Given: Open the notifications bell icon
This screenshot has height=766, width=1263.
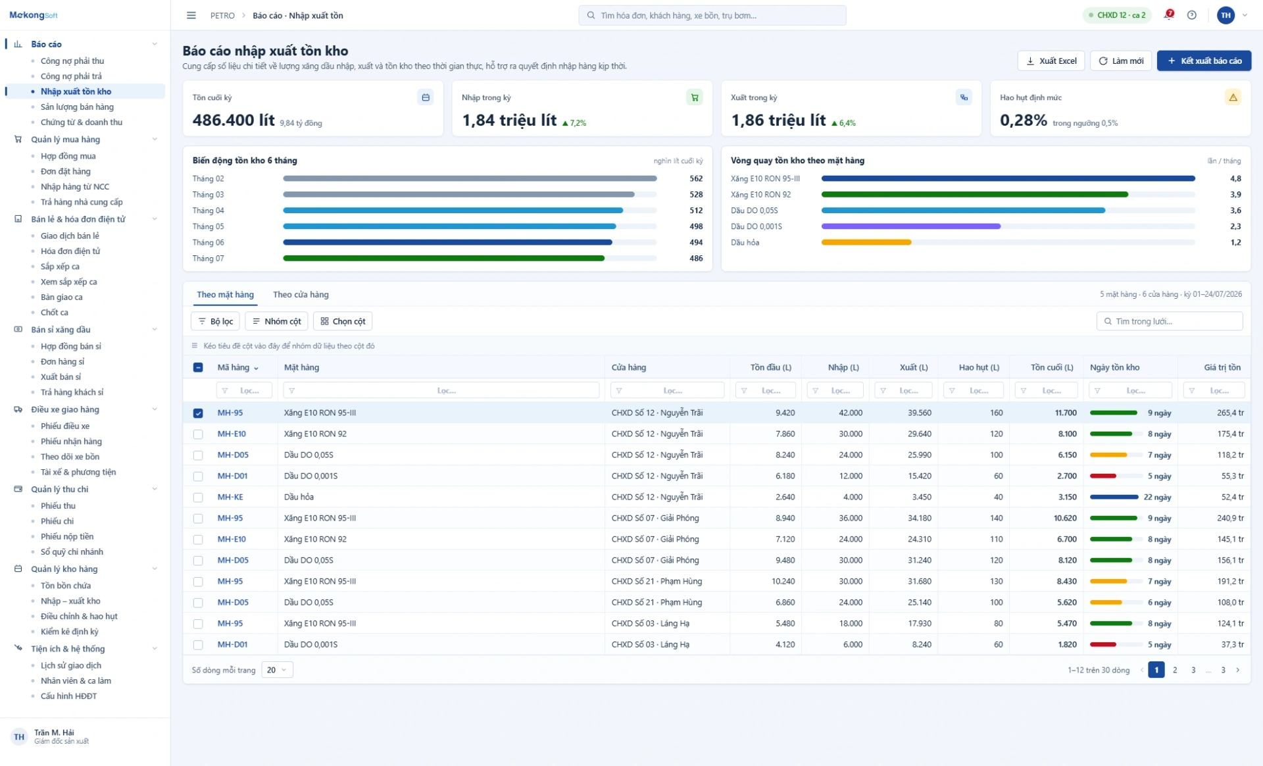Looking at the screenshot, I should (x=1169, y=14).
